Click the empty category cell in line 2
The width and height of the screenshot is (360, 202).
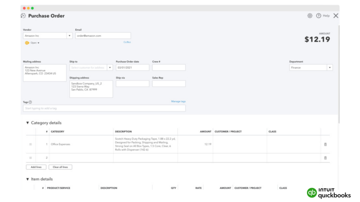pyautogui.click(x=81, y=158)
